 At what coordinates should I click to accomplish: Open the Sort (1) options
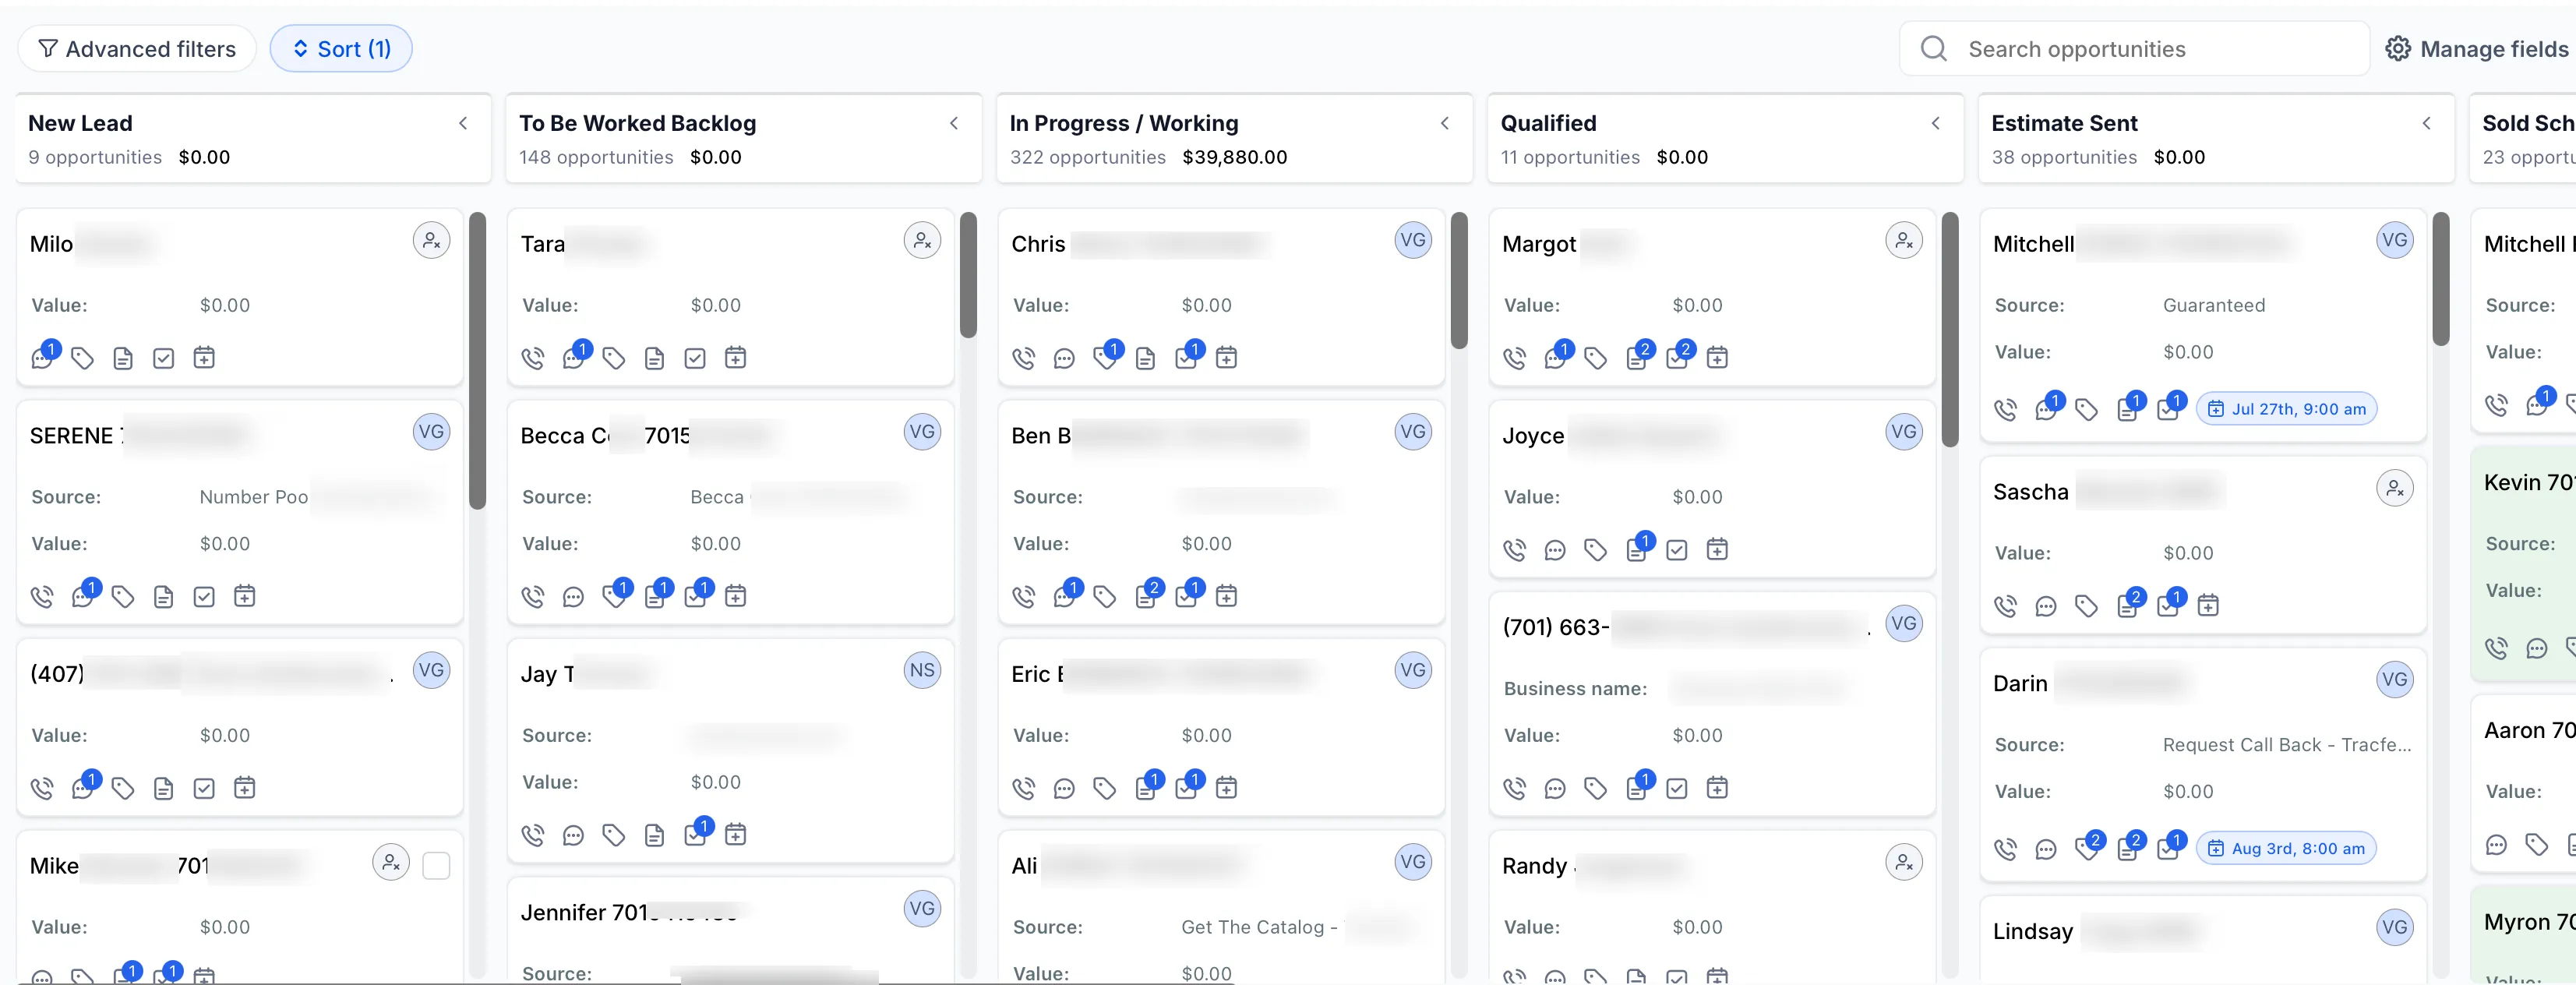click(341, 49)
